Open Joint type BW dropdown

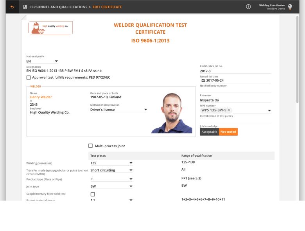(x=111, y=186)
